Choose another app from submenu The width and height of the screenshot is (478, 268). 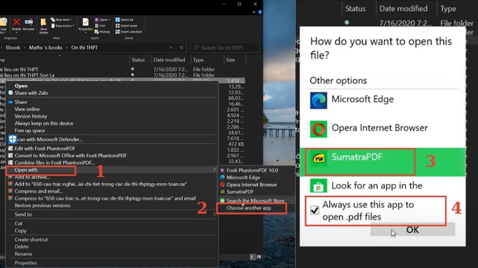tap(249, 208)
